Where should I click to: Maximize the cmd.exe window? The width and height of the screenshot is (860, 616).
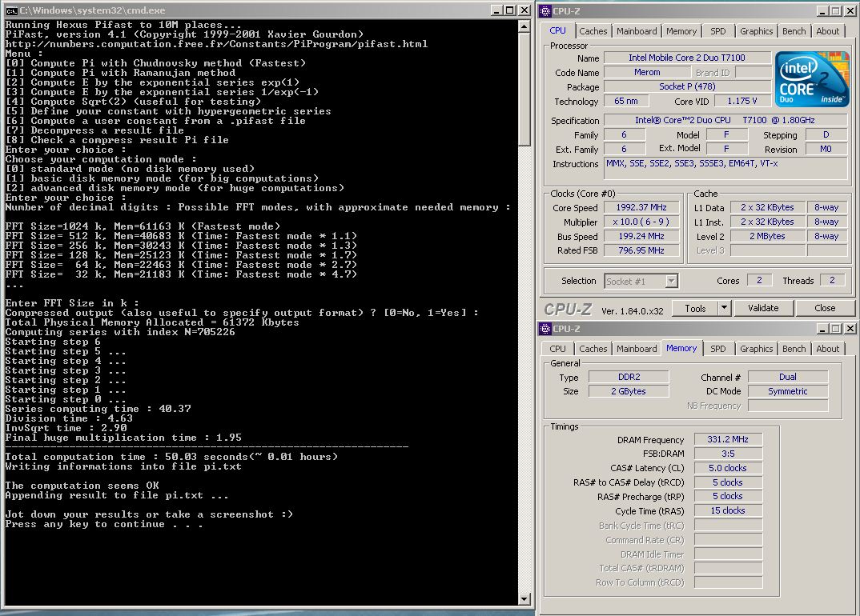coord(510,10)
